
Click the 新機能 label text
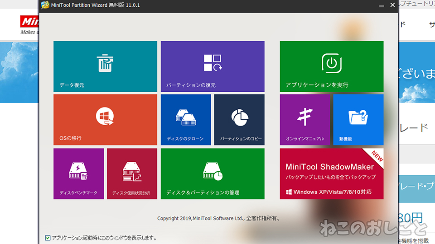(345, 139)
